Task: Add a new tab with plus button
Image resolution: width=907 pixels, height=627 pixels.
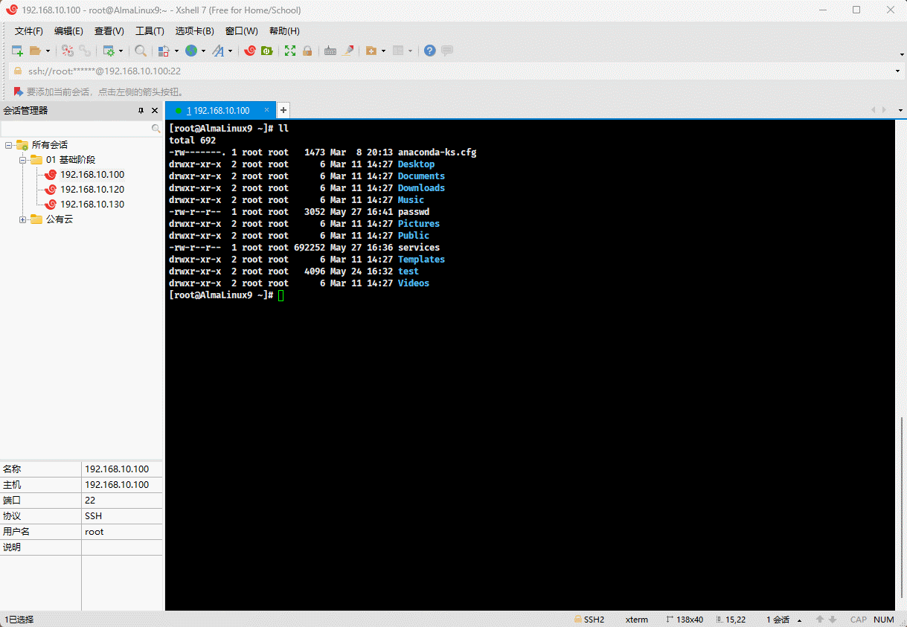Action: click(283, 110)
